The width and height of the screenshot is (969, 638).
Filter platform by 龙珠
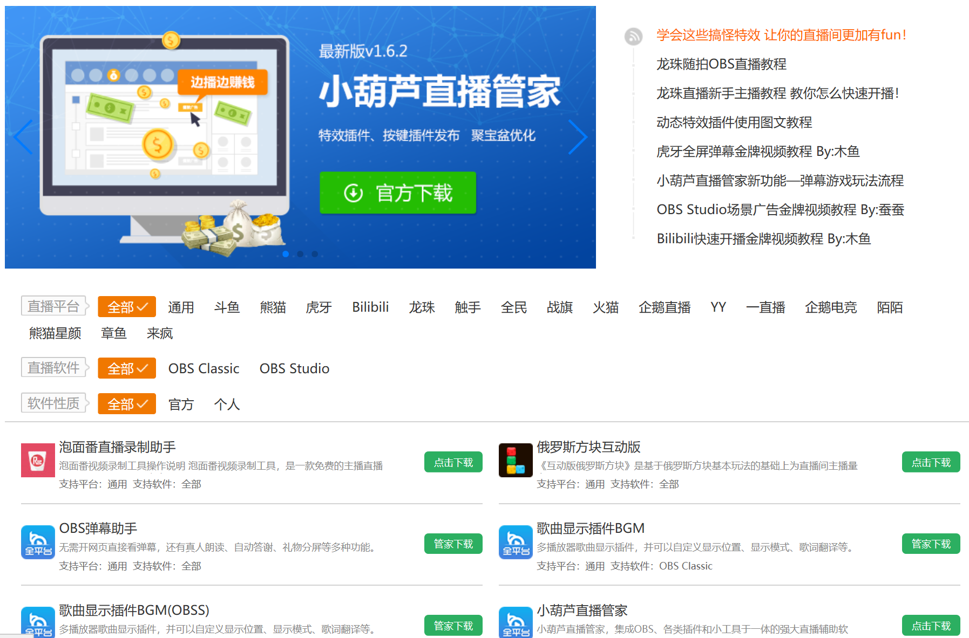tap(422, 307)
